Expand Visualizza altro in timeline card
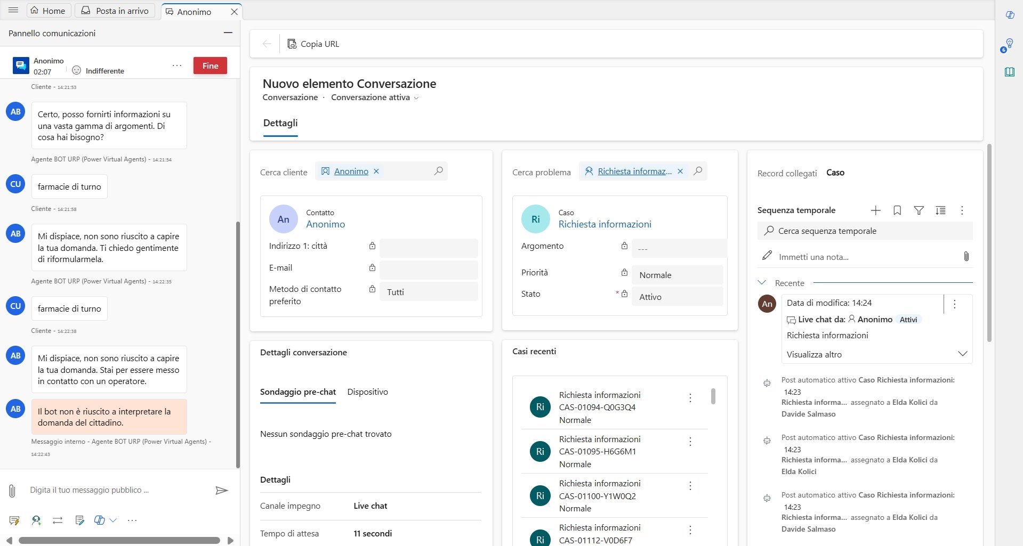 coord(962,354)
